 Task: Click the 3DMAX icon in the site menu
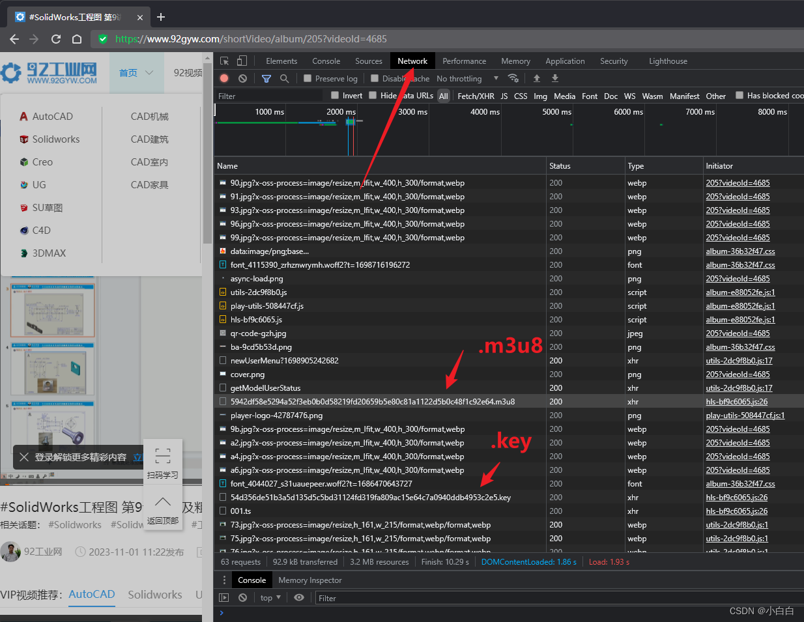pyautogui.click(x=23, y=253)
